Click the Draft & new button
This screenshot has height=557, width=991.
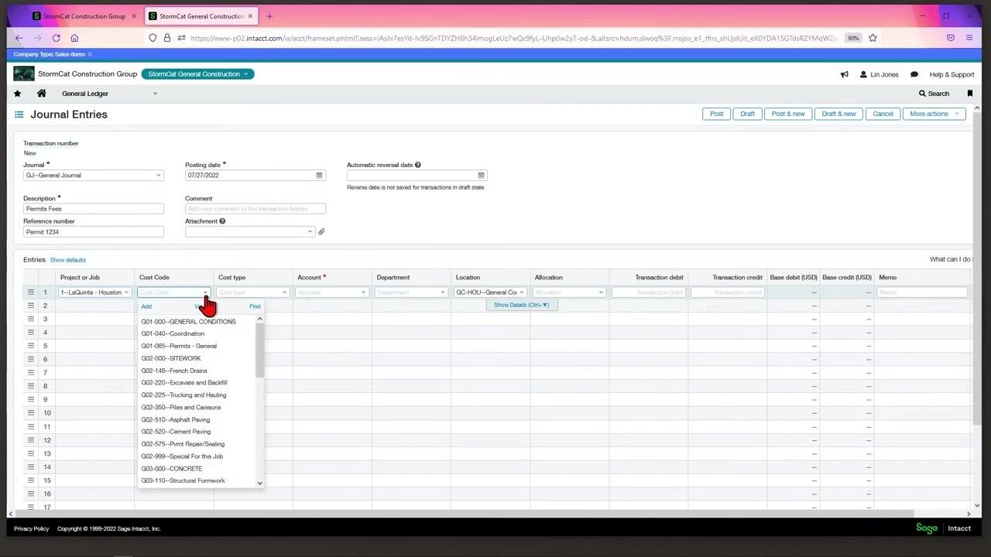[838, 114]
